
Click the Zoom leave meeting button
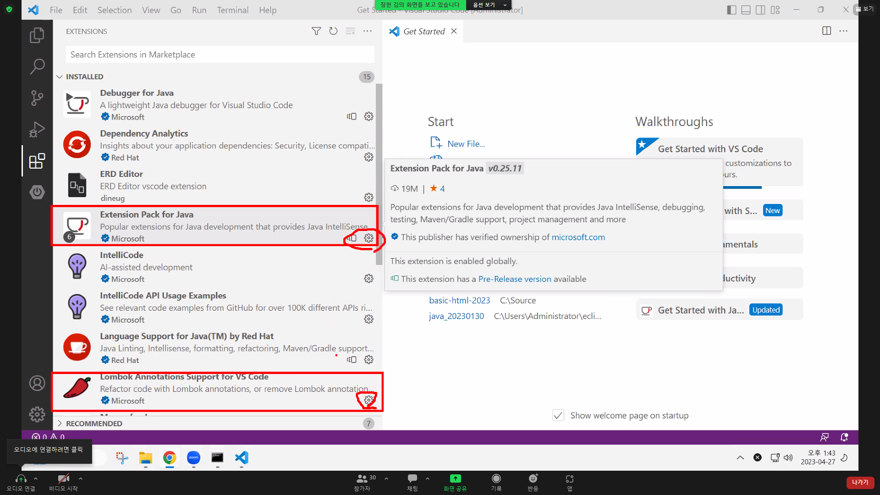point(860,482)
